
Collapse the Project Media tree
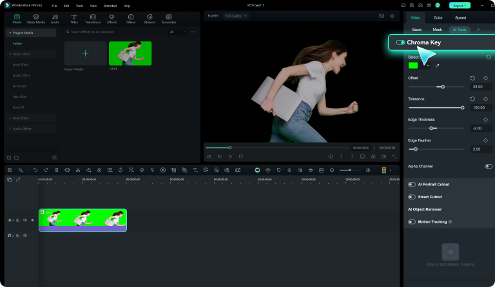9,32
